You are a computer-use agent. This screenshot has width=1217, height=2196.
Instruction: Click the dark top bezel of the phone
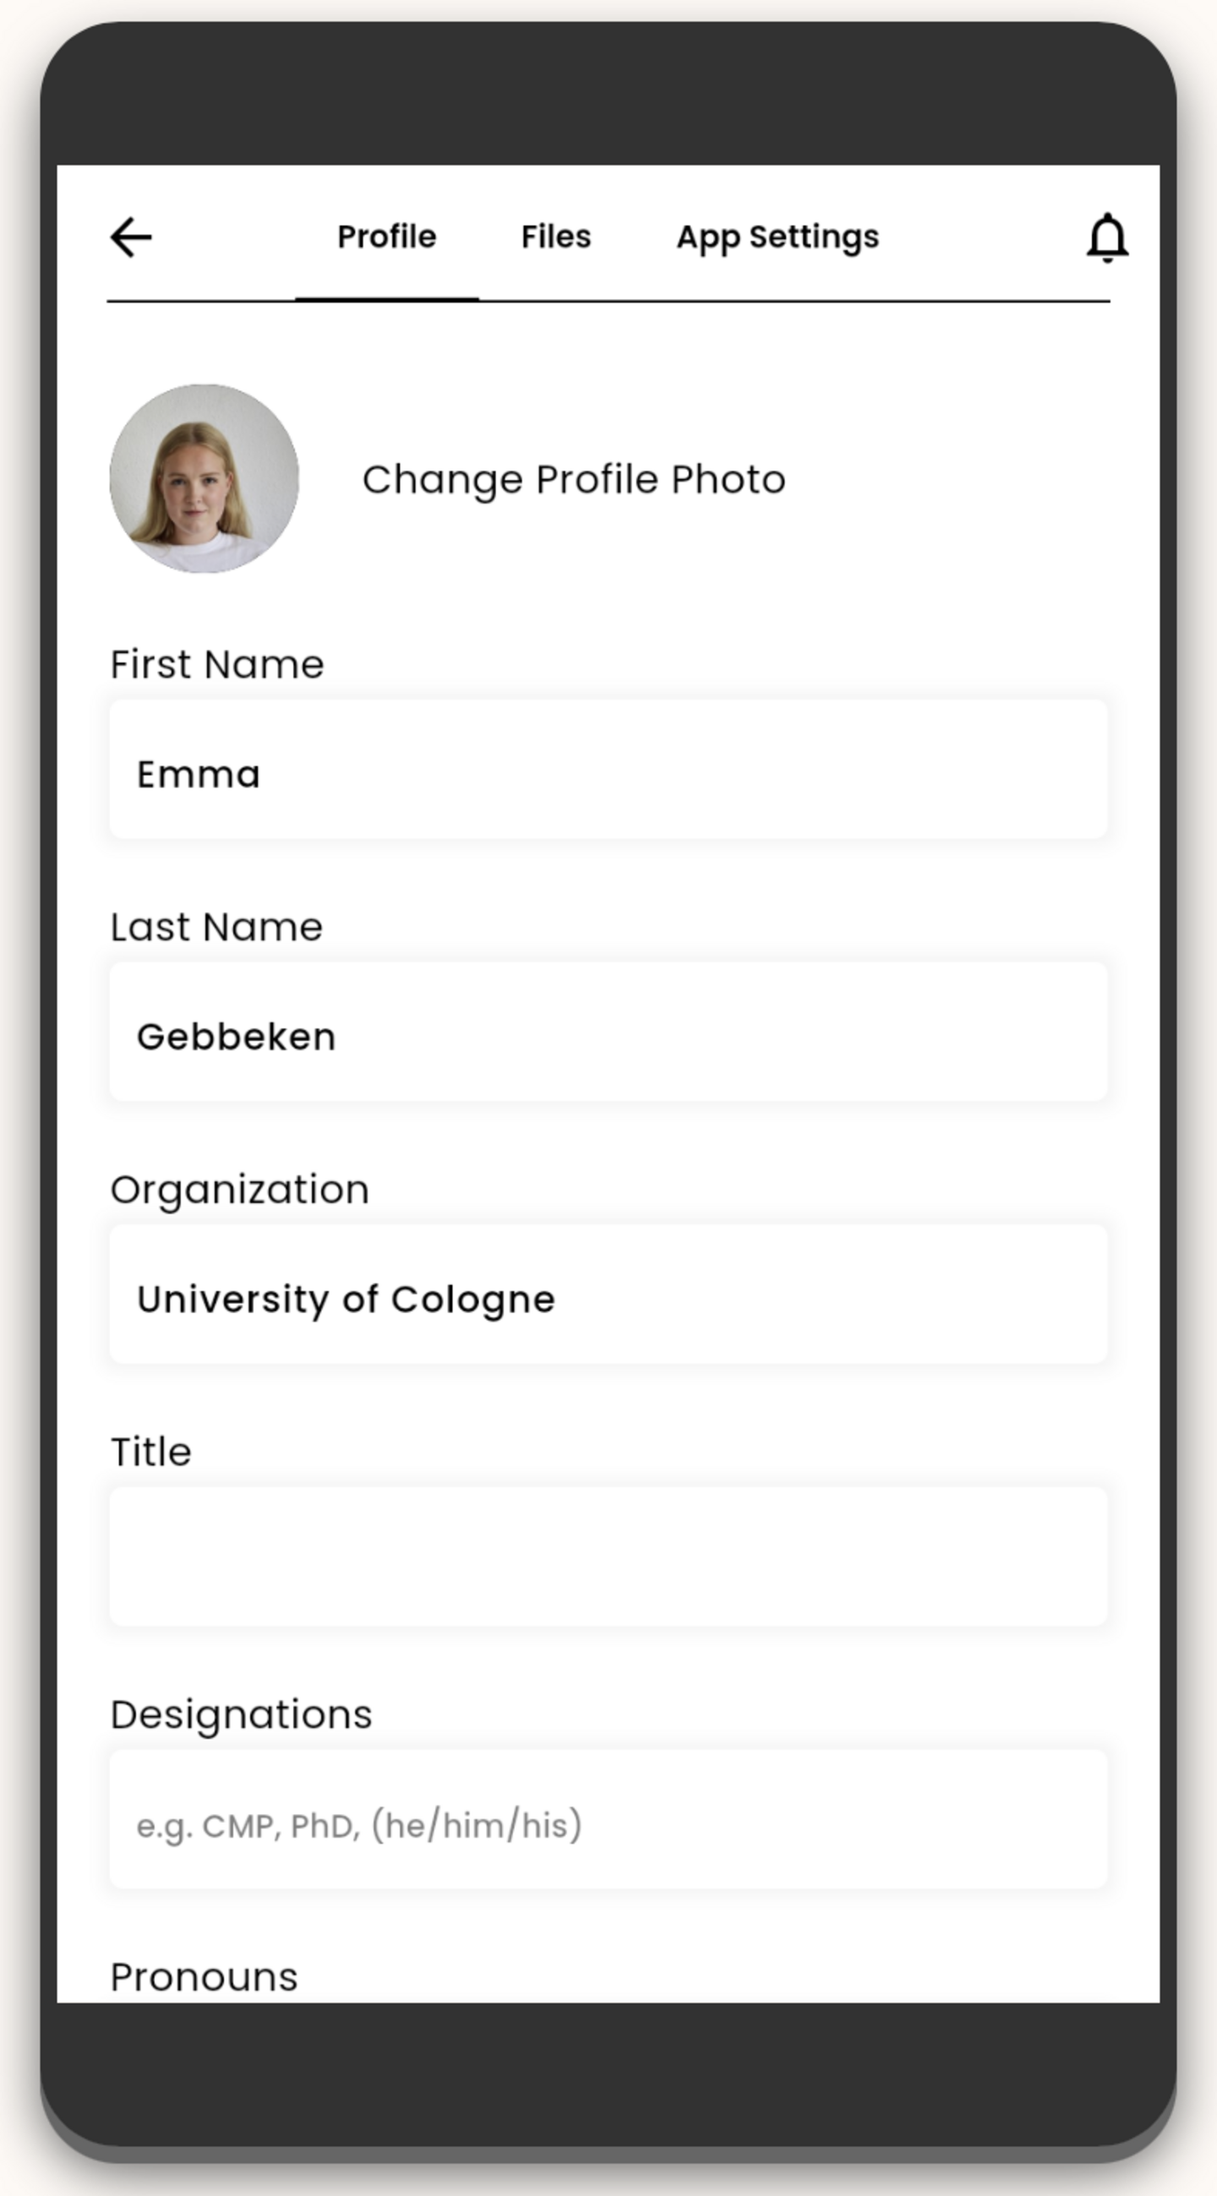point(608,94)
